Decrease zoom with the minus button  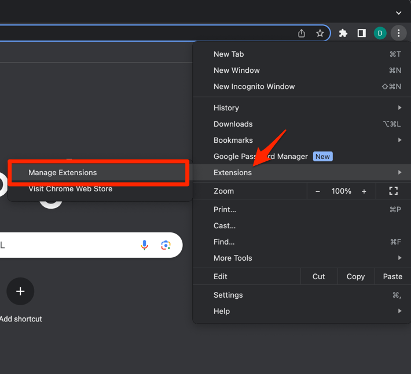click(x=318, y=191)
